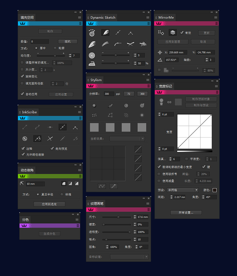Select the InkScribe panel tab

pos(28,112)
